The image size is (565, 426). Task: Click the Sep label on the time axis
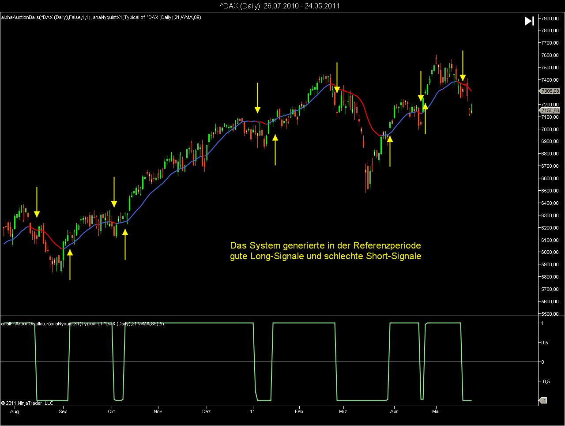coord(63,411)
